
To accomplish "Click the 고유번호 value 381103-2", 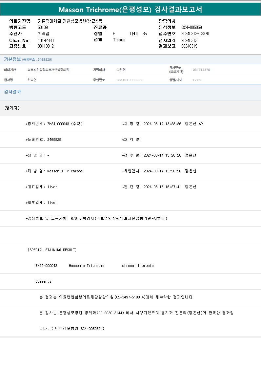I will pos(46,46).
